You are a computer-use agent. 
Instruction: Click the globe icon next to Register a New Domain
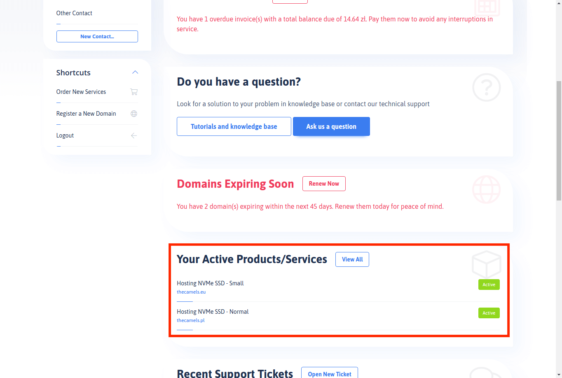tap(134, 114)
